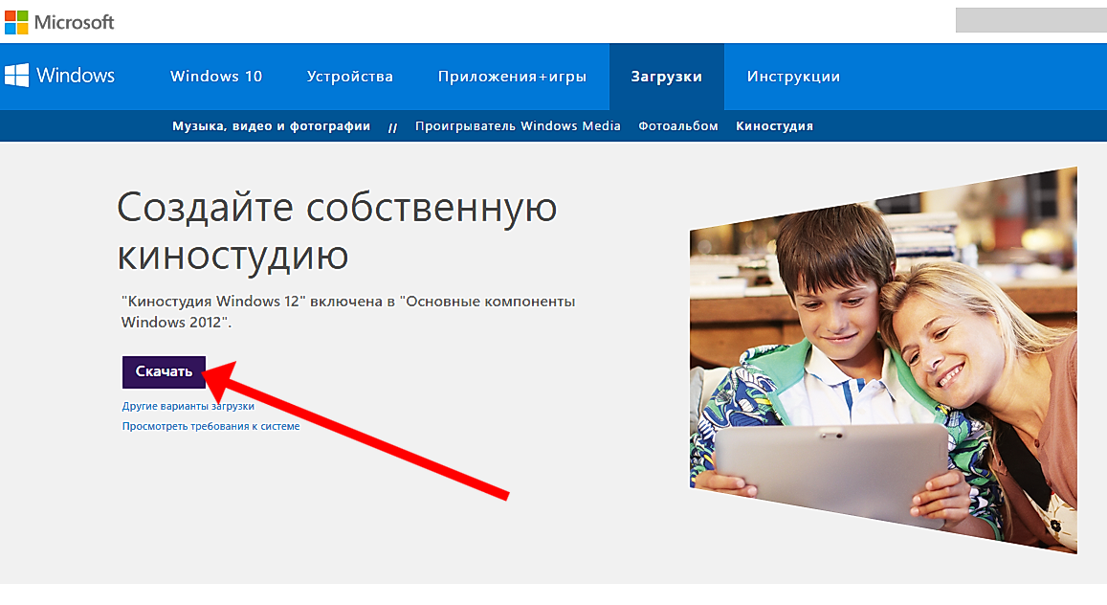
Task: Open the Инструкции navigation item
Action: [793, 77]
